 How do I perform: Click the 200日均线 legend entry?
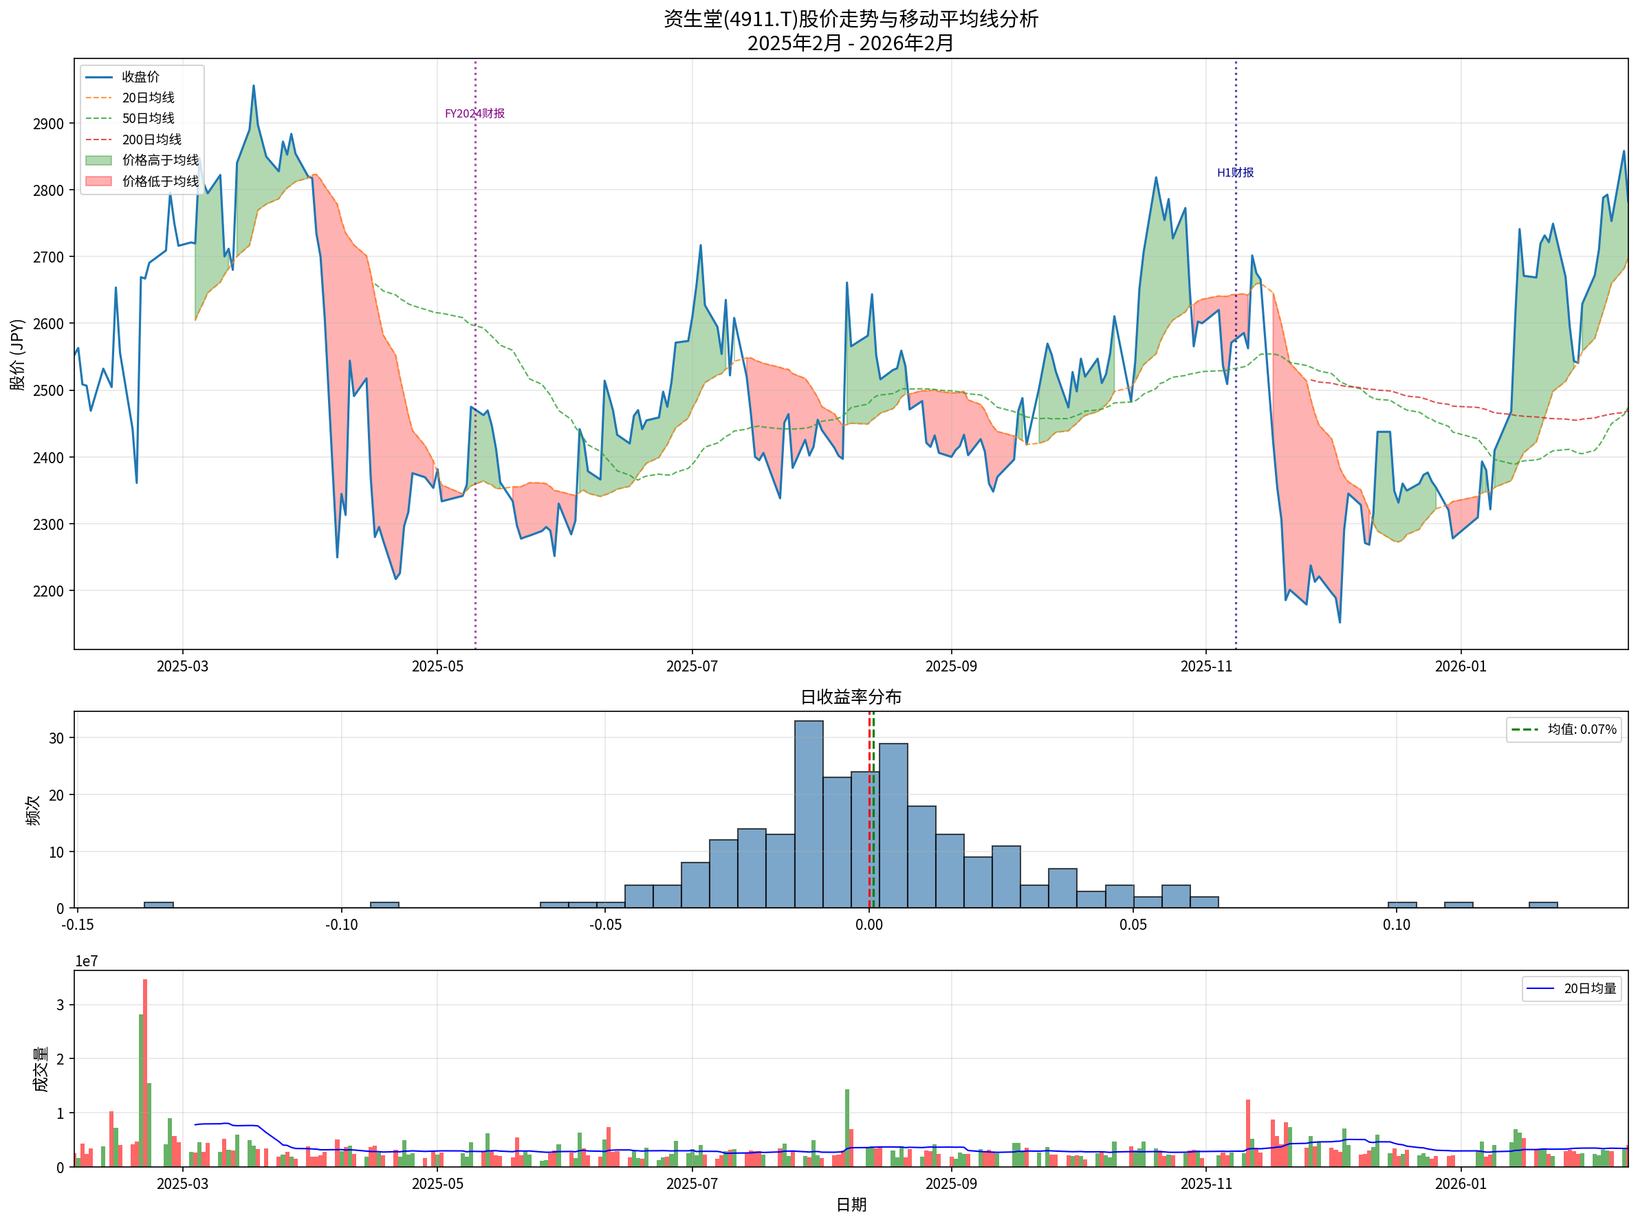(x=151, y=140)
